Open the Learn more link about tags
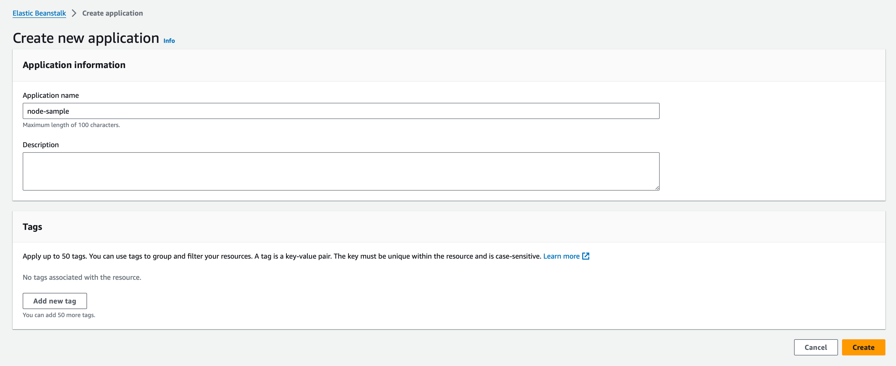This screenshot has width=896, height=366. click(561, 256)
